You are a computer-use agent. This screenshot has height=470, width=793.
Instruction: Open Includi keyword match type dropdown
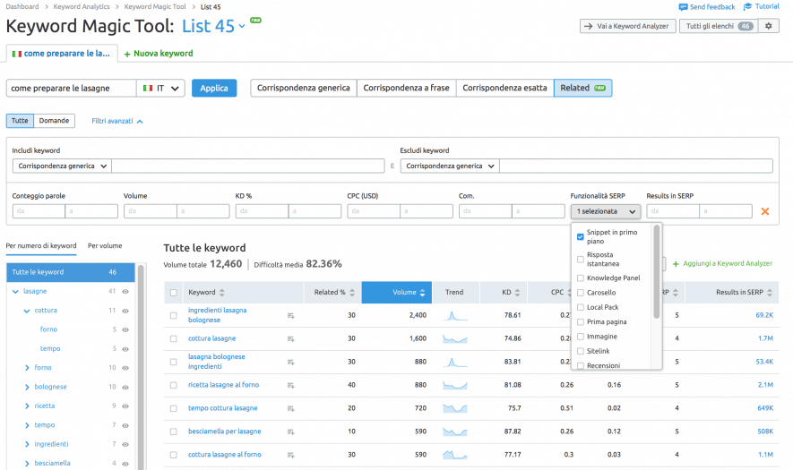[x=62, y=166]
